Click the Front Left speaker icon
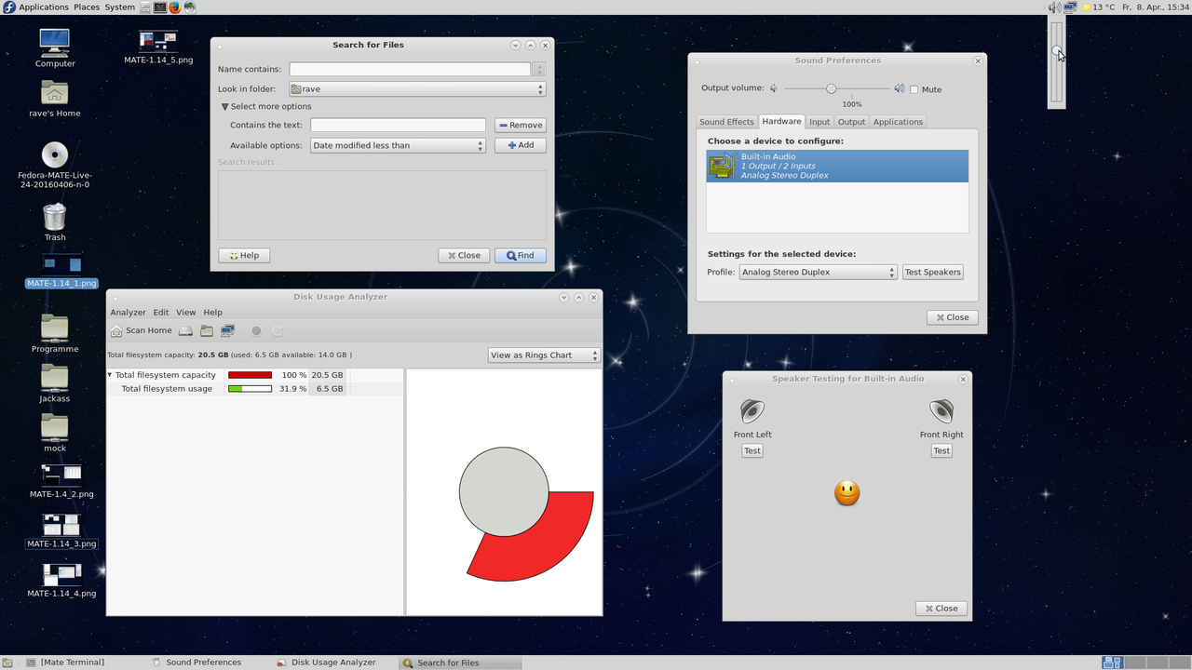1192x670 pixels. pos(752,411)
